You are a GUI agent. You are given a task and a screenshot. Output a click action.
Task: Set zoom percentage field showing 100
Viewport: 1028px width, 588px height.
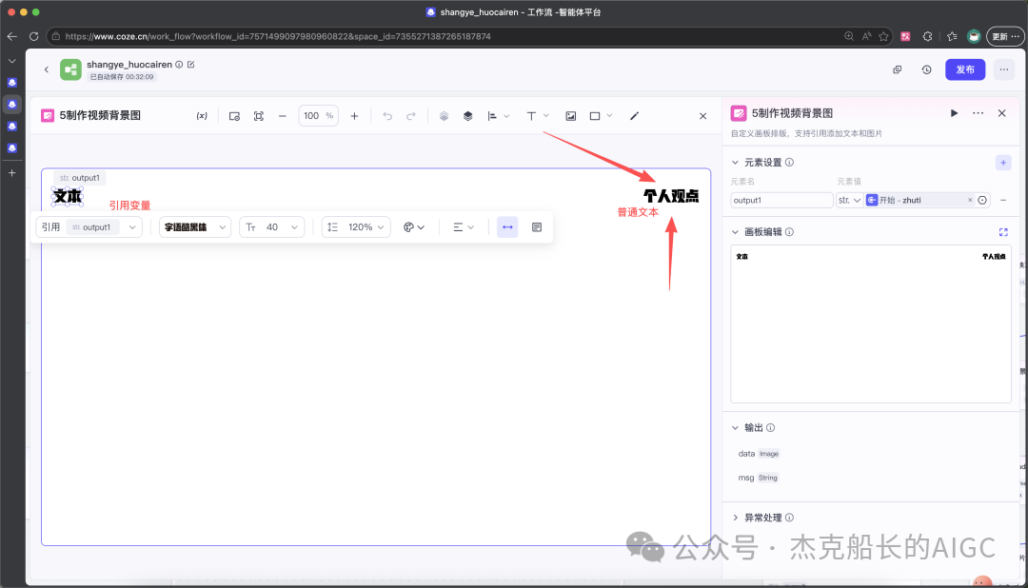(x=318, y=116)
